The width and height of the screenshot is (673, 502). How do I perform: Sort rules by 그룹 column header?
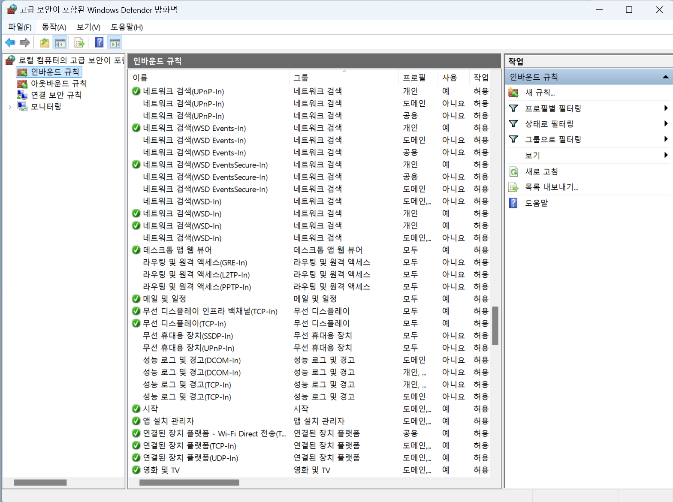tap(344, 78)
